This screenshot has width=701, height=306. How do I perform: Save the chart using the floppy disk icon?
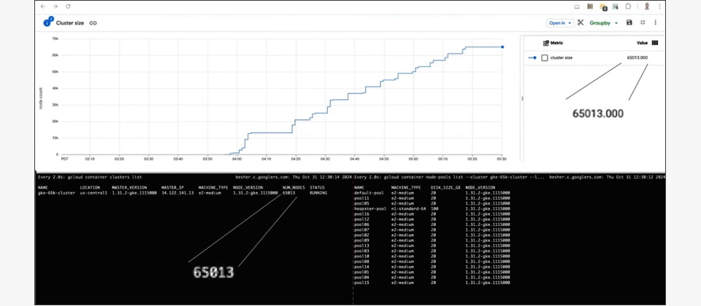(629, 23)
